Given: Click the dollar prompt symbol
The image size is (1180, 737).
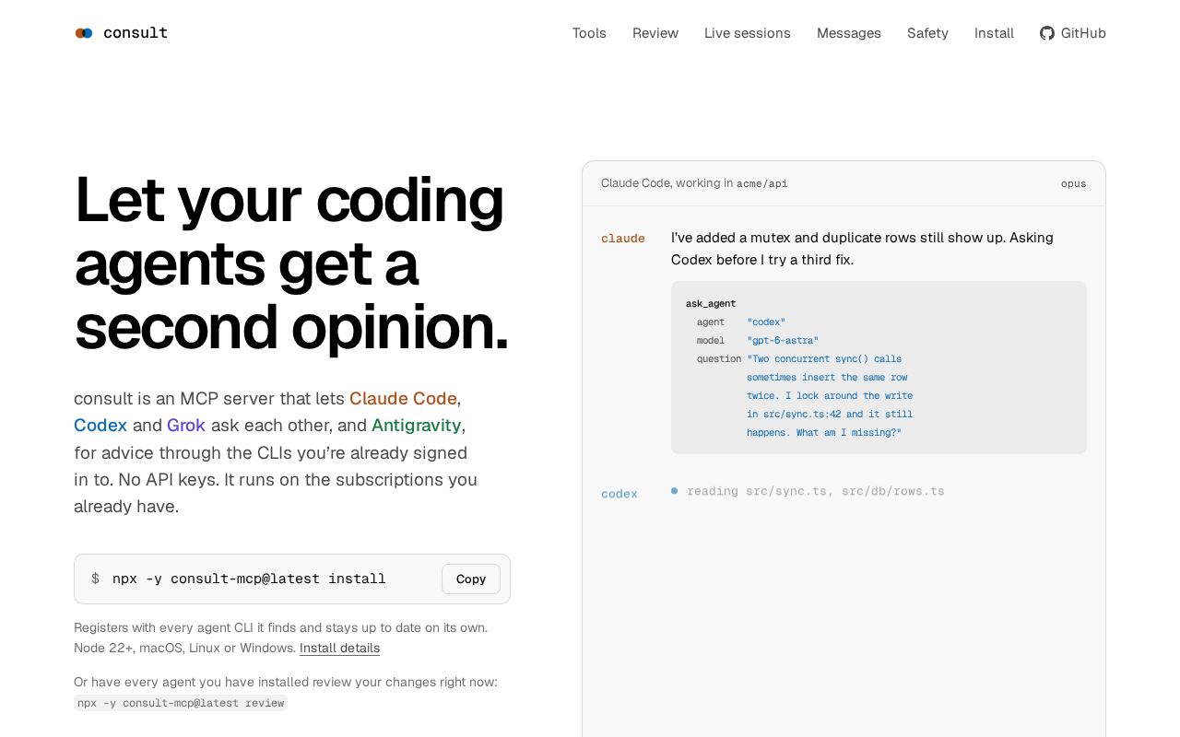Looking at the screenshot, I should [95, 579].
